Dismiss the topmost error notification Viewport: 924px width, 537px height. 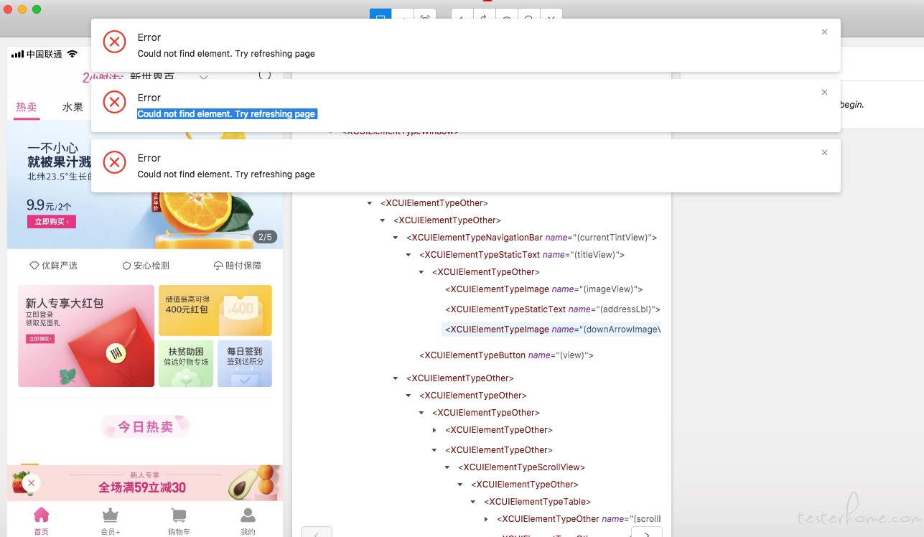coord(824,32)
